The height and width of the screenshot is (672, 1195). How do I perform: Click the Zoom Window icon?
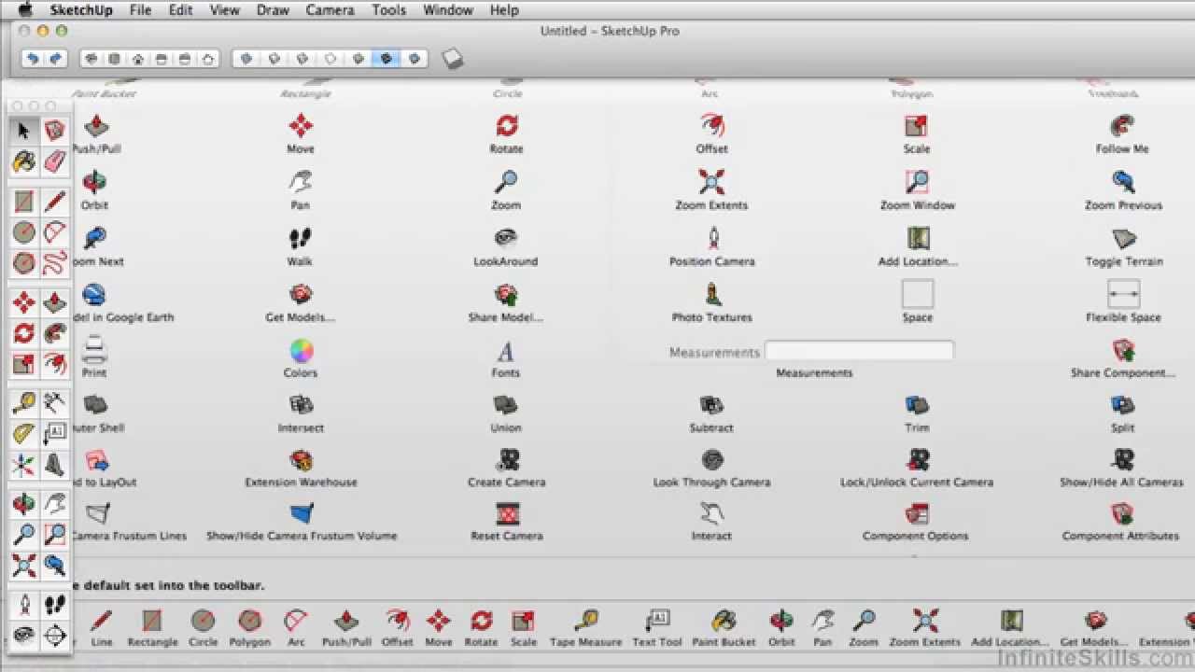[917, 181]
